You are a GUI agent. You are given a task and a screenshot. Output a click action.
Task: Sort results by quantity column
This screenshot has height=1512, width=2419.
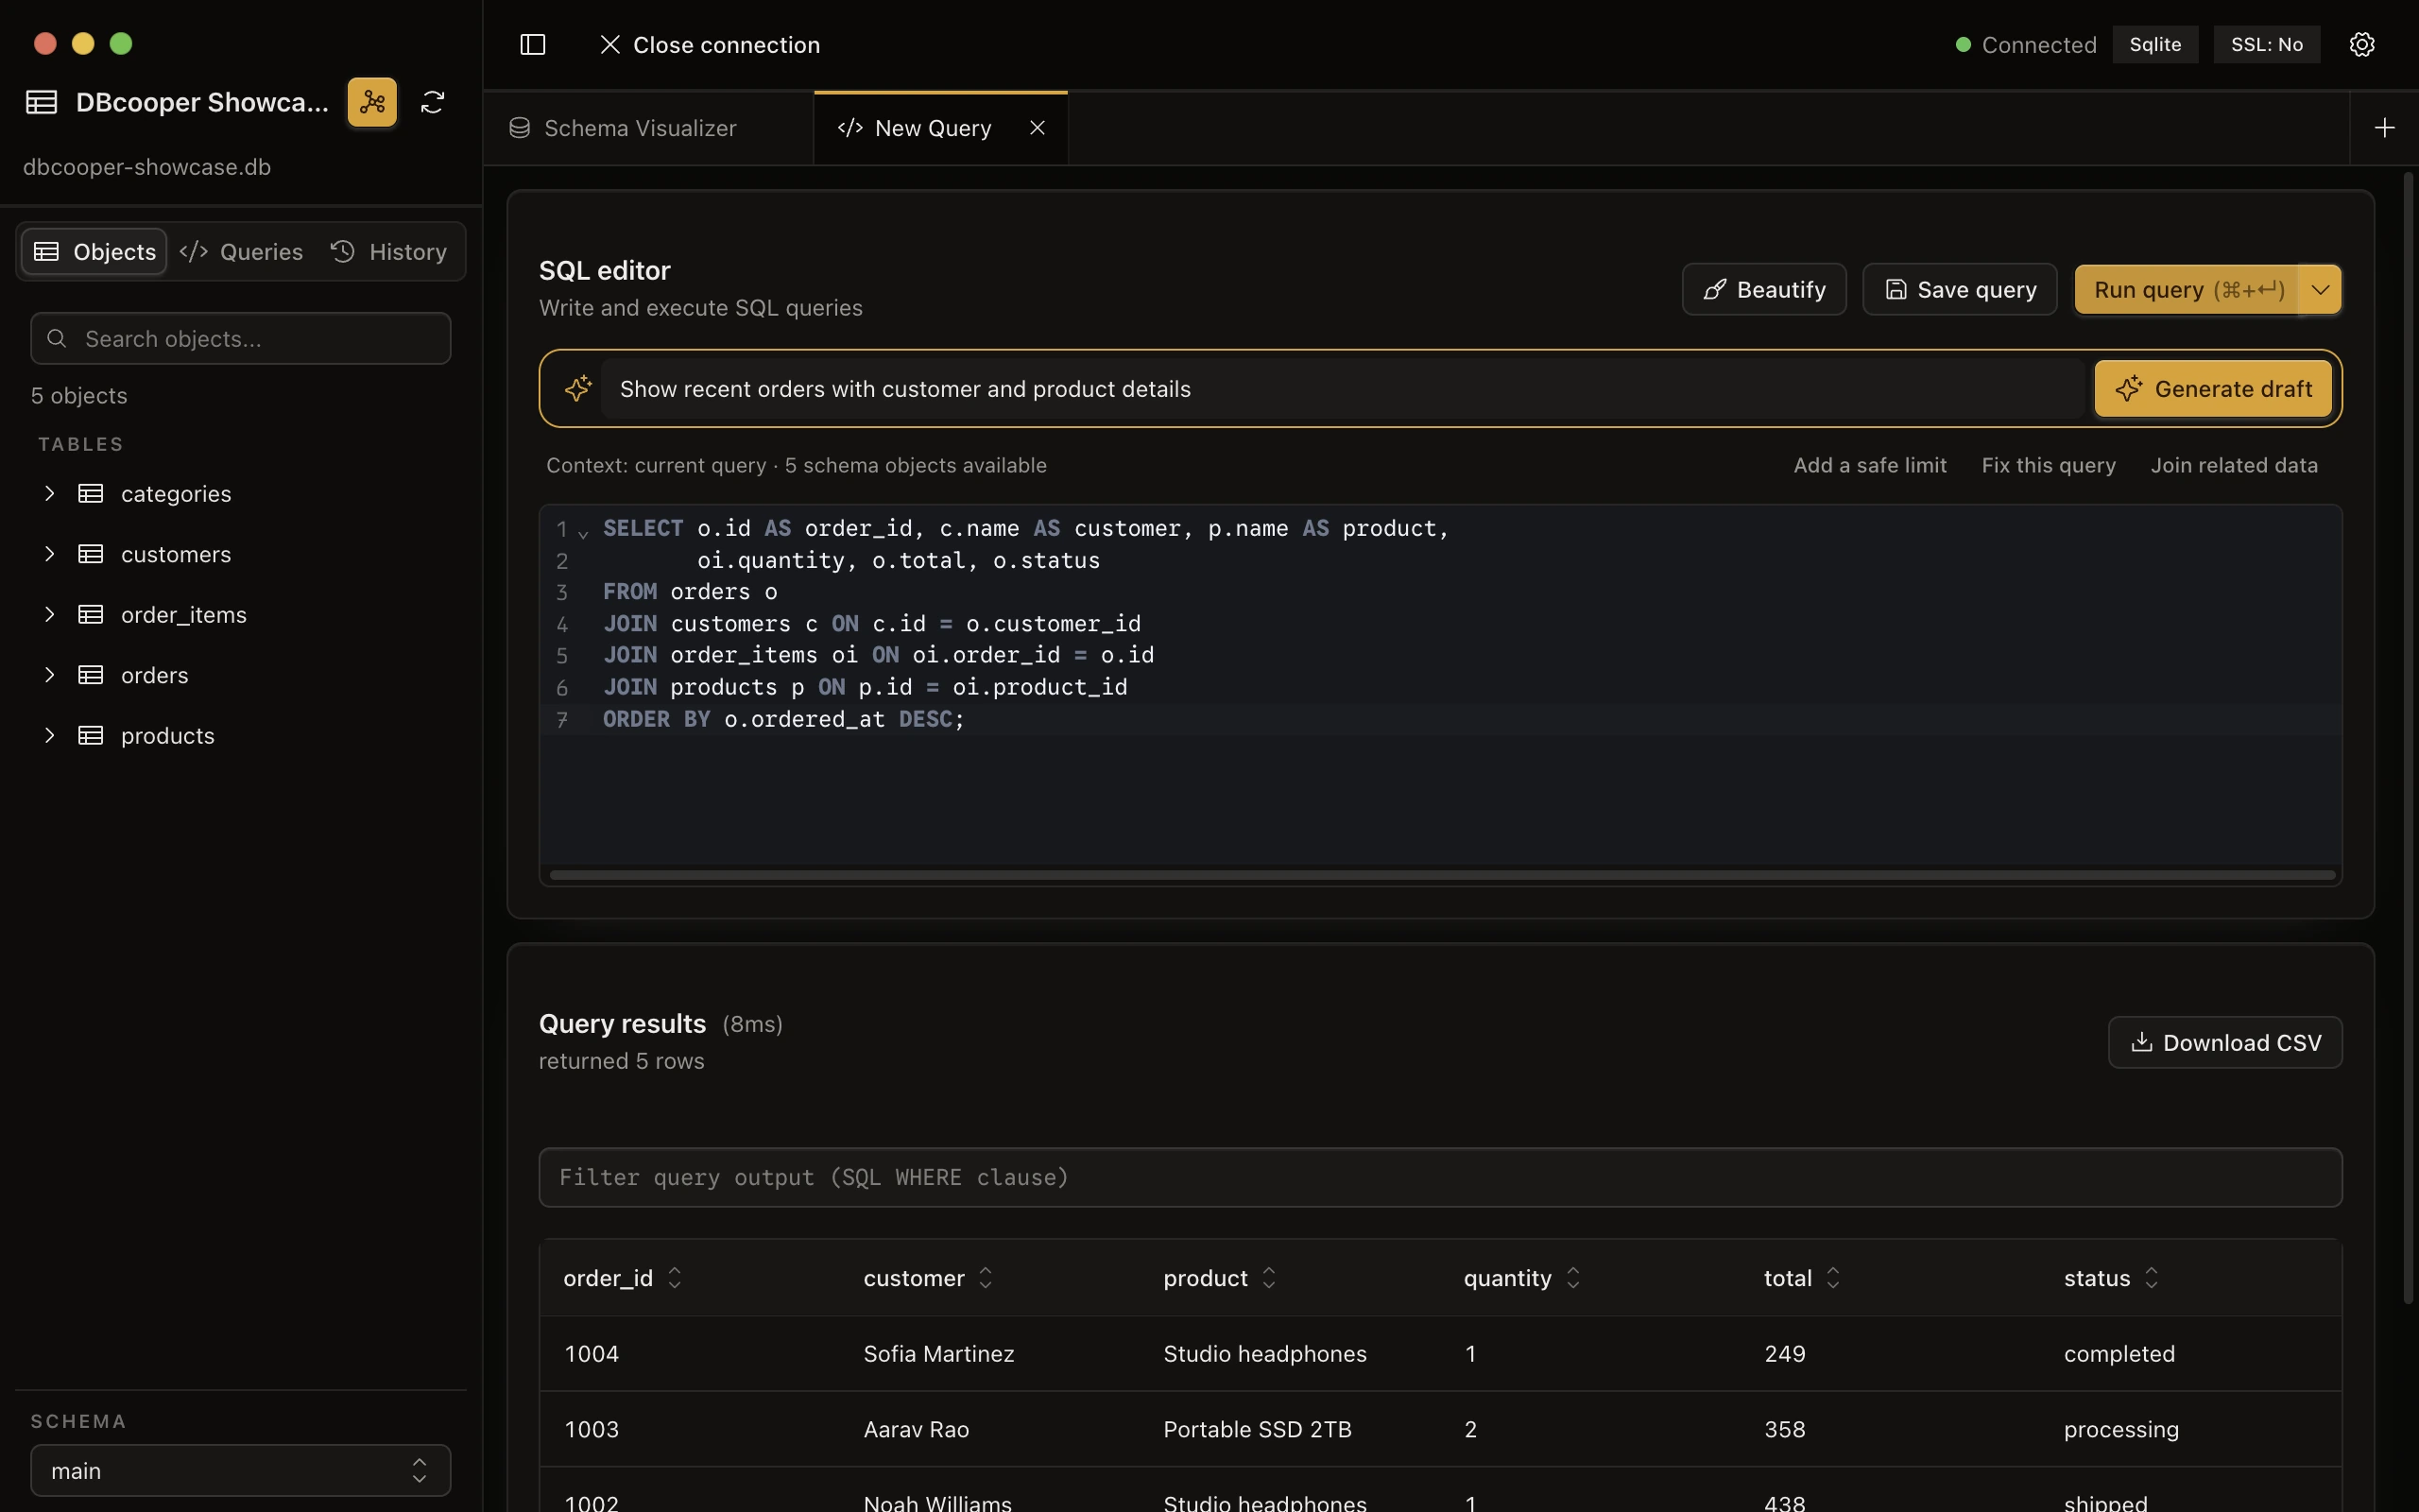pyautogui.click(x=1573, y=1278)
